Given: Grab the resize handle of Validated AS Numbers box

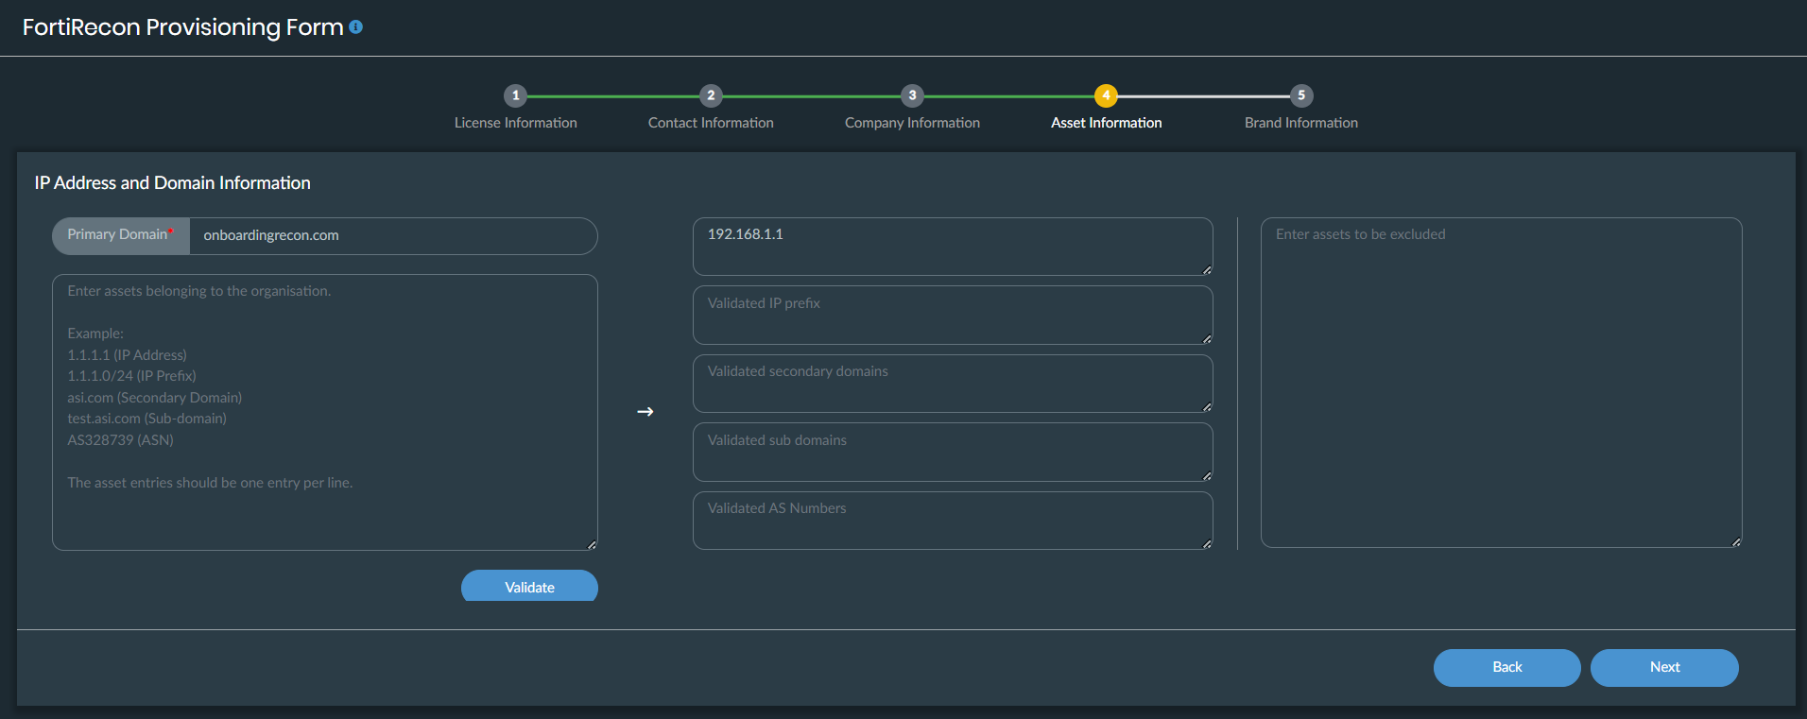Looking at the screenshot, I should pos(1207,543).
